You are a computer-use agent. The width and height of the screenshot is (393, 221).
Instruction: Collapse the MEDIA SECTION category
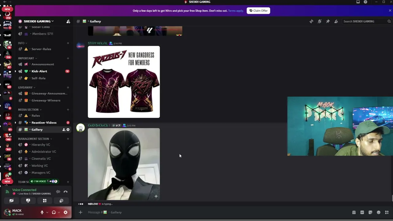pyautogui.click(x=29, y=110)
